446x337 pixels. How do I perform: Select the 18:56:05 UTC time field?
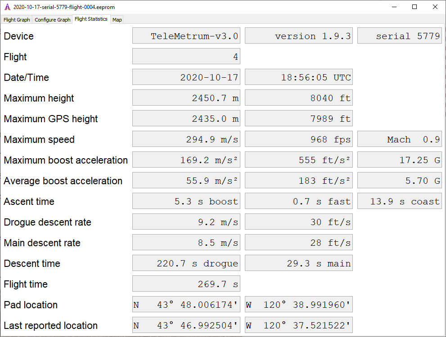click(299, 78)
